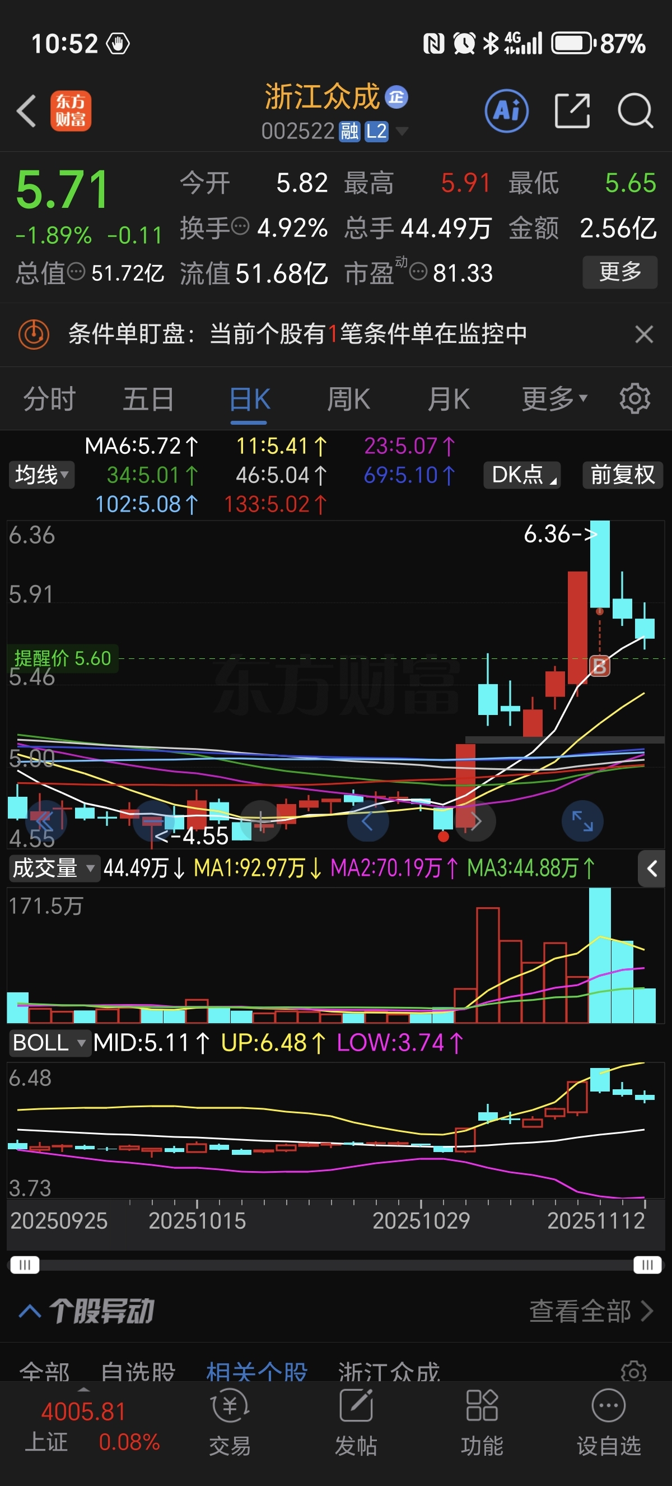Tap the current price 5.71

62,189
